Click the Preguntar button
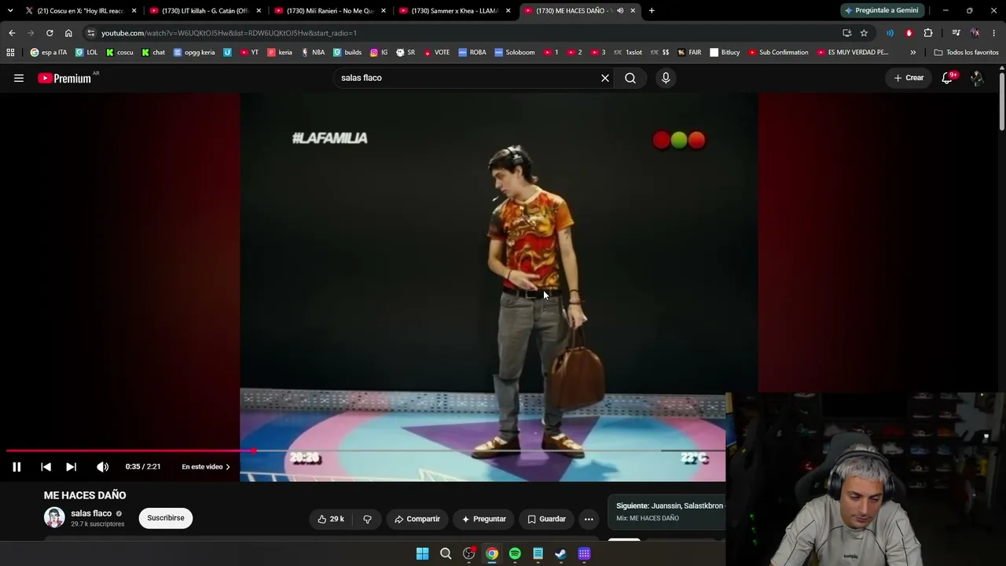This screenshot has height=566, width=1006. (484, 519)
